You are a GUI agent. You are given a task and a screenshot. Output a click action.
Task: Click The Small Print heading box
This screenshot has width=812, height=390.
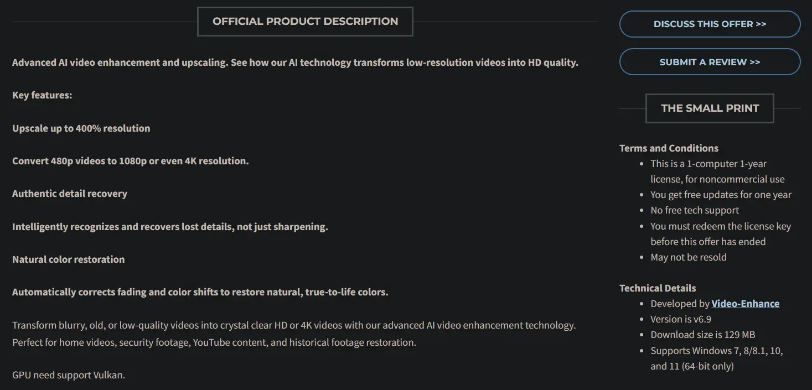click(x=710, y=108)
